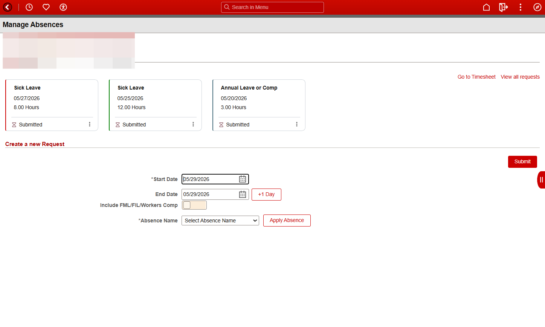Open accessibility options icon
The image size is (545, 327).
point(63,7)
